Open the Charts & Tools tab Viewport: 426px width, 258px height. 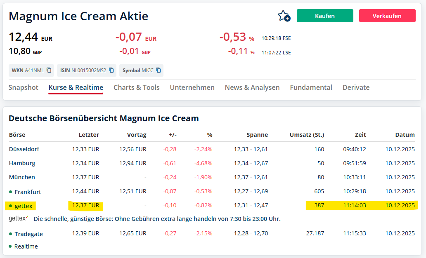click(136, 87)
